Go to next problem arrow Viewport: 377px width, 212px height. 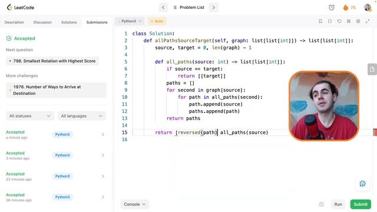click(x=213, y=8)
